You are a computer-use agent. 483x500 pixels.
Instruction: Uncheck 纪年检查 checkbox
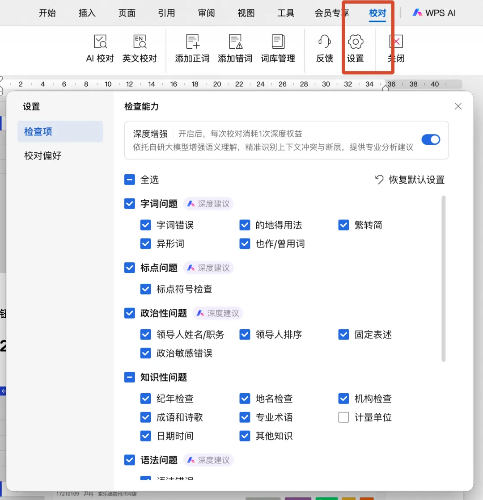[x=145, y=399]
